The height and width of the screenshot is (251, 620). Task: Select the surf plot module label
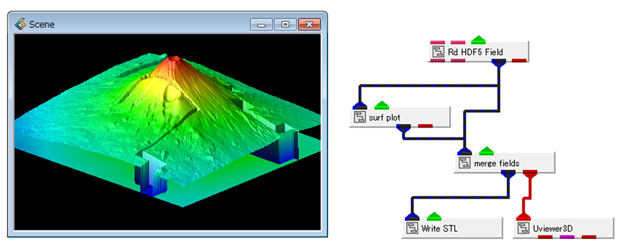(x=385, y=118)
